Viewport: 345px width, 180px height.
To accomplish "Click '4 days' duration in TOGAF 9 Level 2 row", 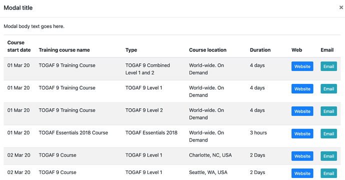I will 257,110.
